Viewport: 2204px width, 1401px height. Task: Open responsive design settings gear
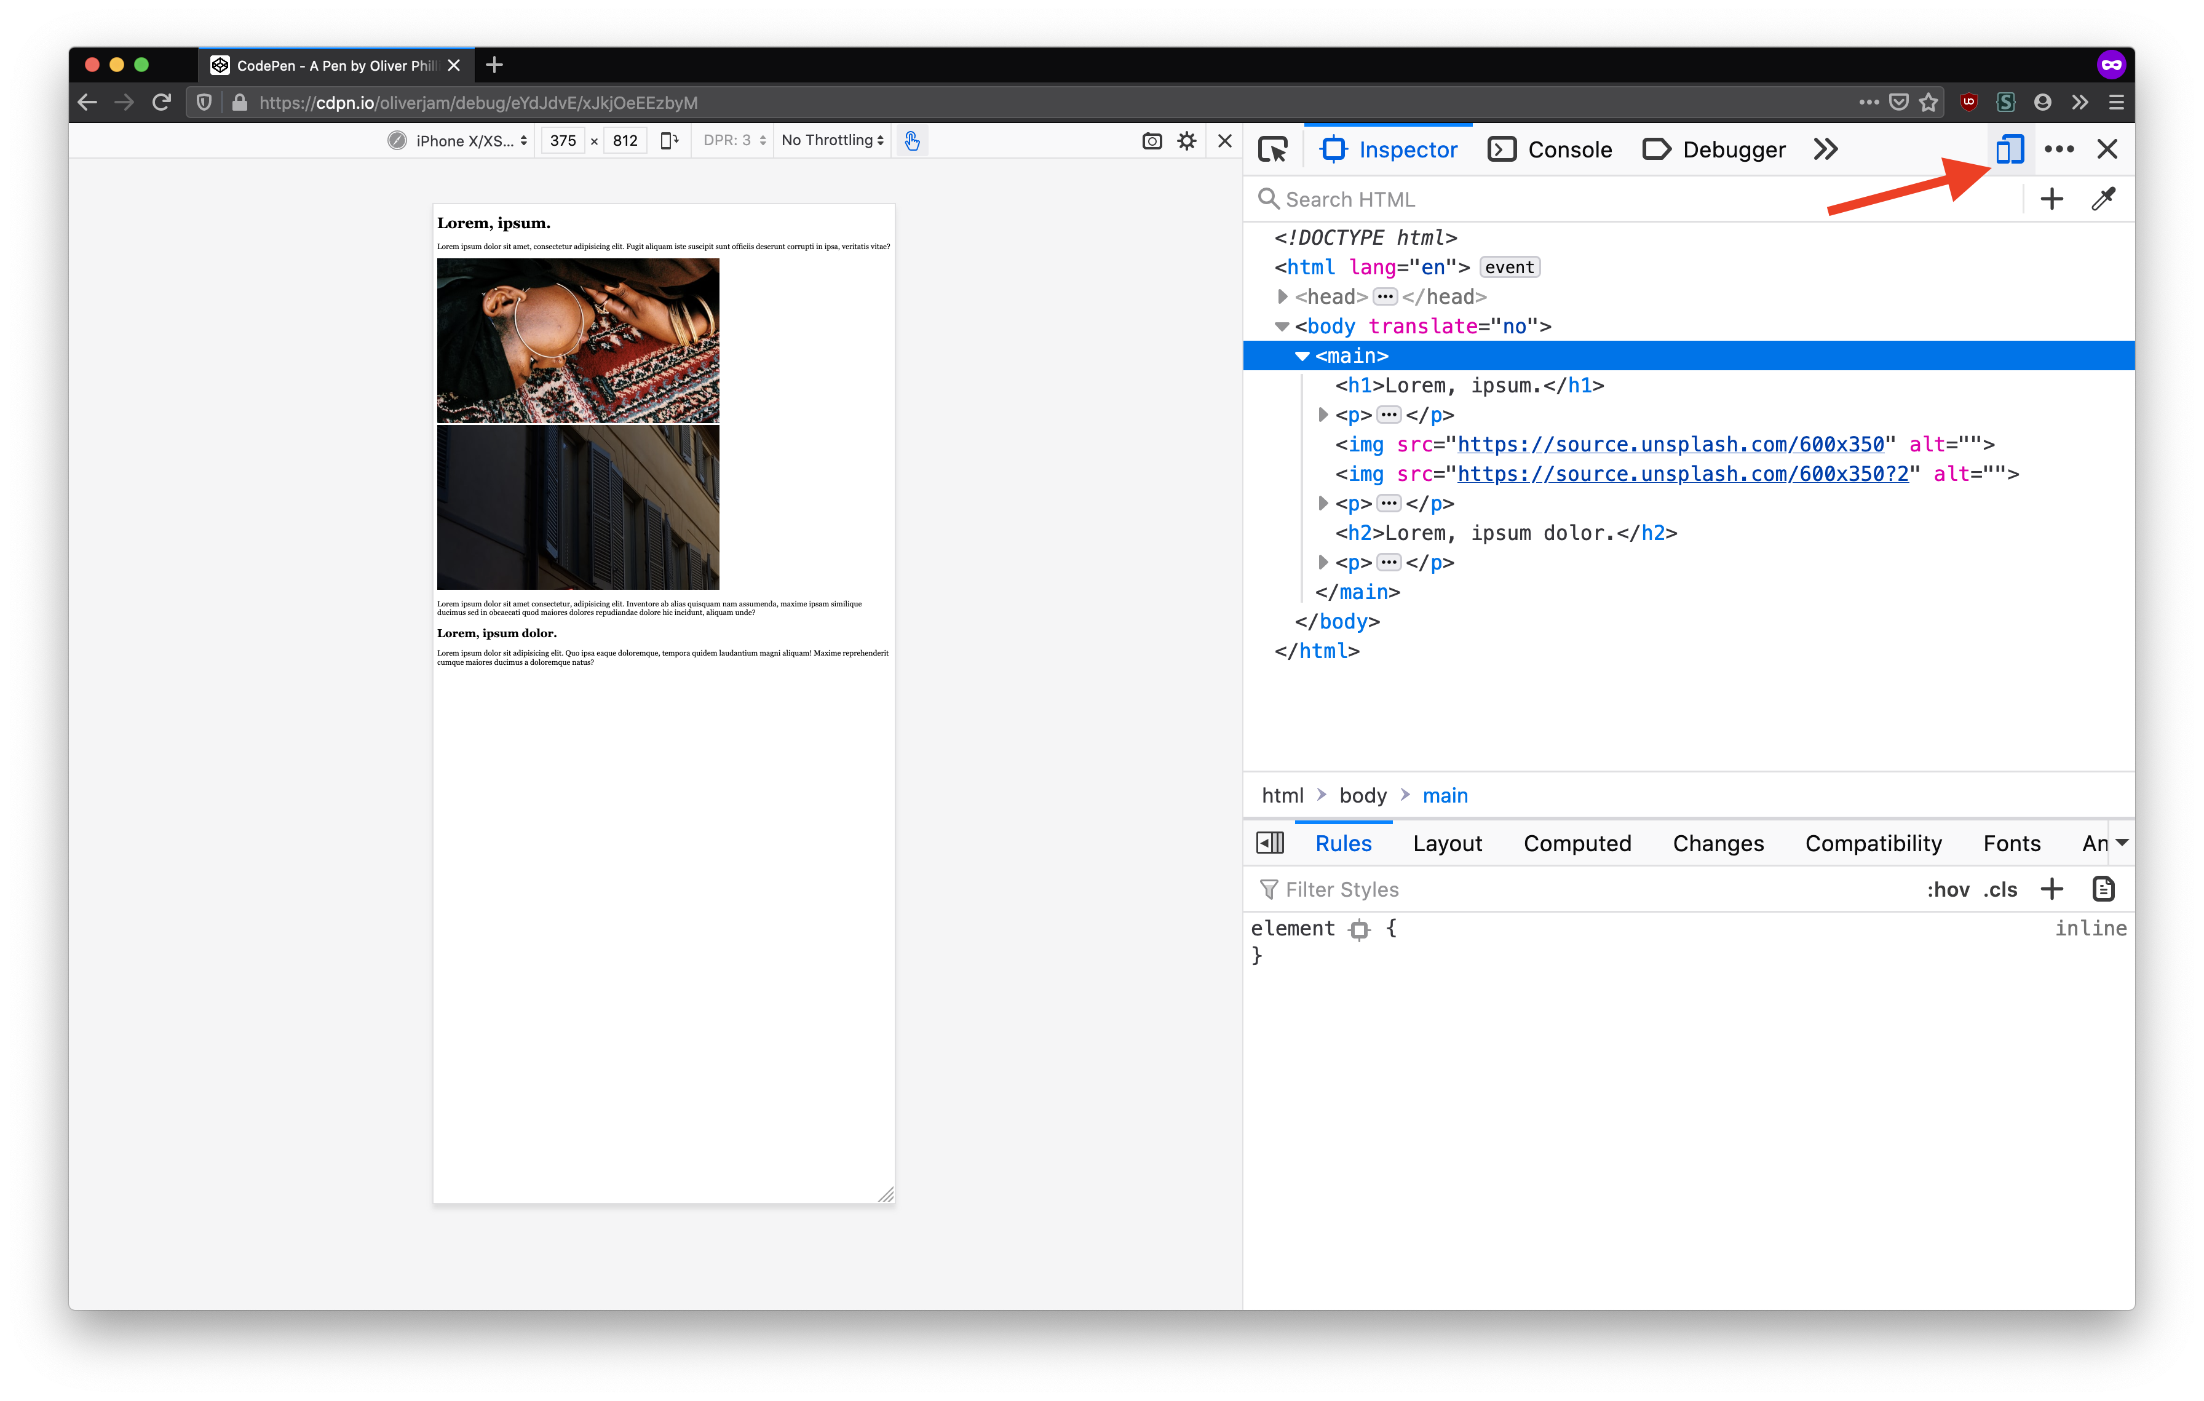[1186, 141]
